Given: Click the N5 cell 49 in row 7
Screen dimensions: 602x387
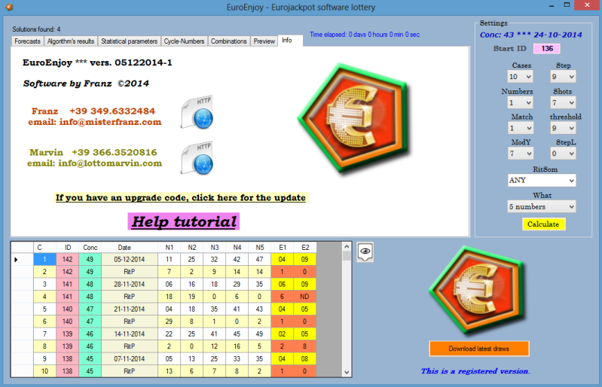Looking at the screenshot, I should click(259, 334).
